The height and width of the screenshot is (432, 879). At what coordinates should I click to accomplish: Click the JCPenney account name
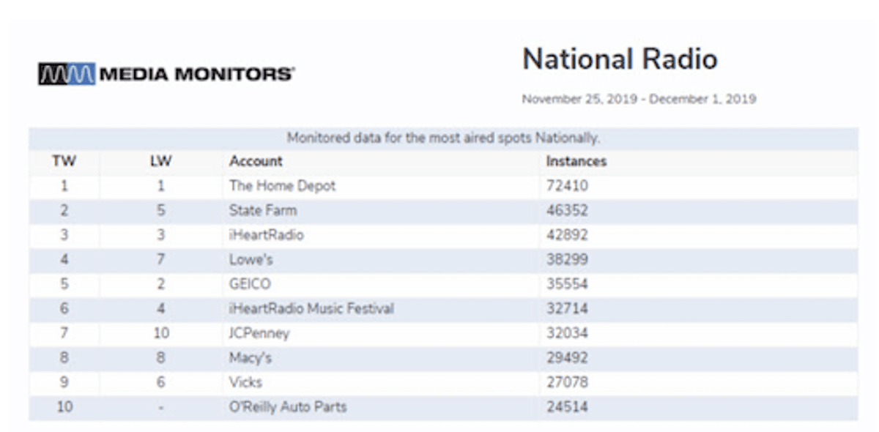coord(259,333)
